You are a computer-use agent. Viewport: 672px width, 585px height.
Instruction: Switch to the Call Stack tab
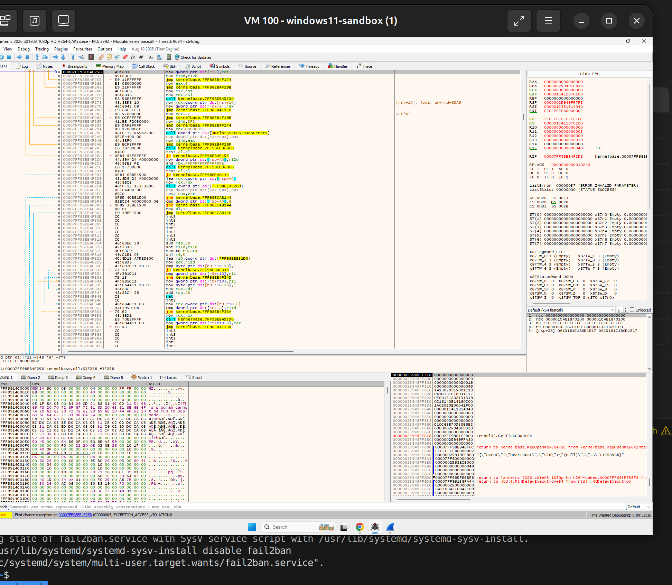click(143, 66)
